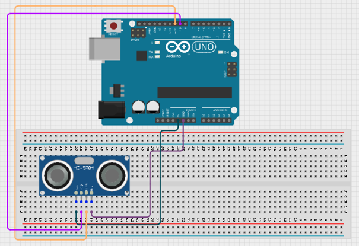The width and height of the screenshot is (359, 246).
Task: Select the ON power LED
Action: [221, 52]
